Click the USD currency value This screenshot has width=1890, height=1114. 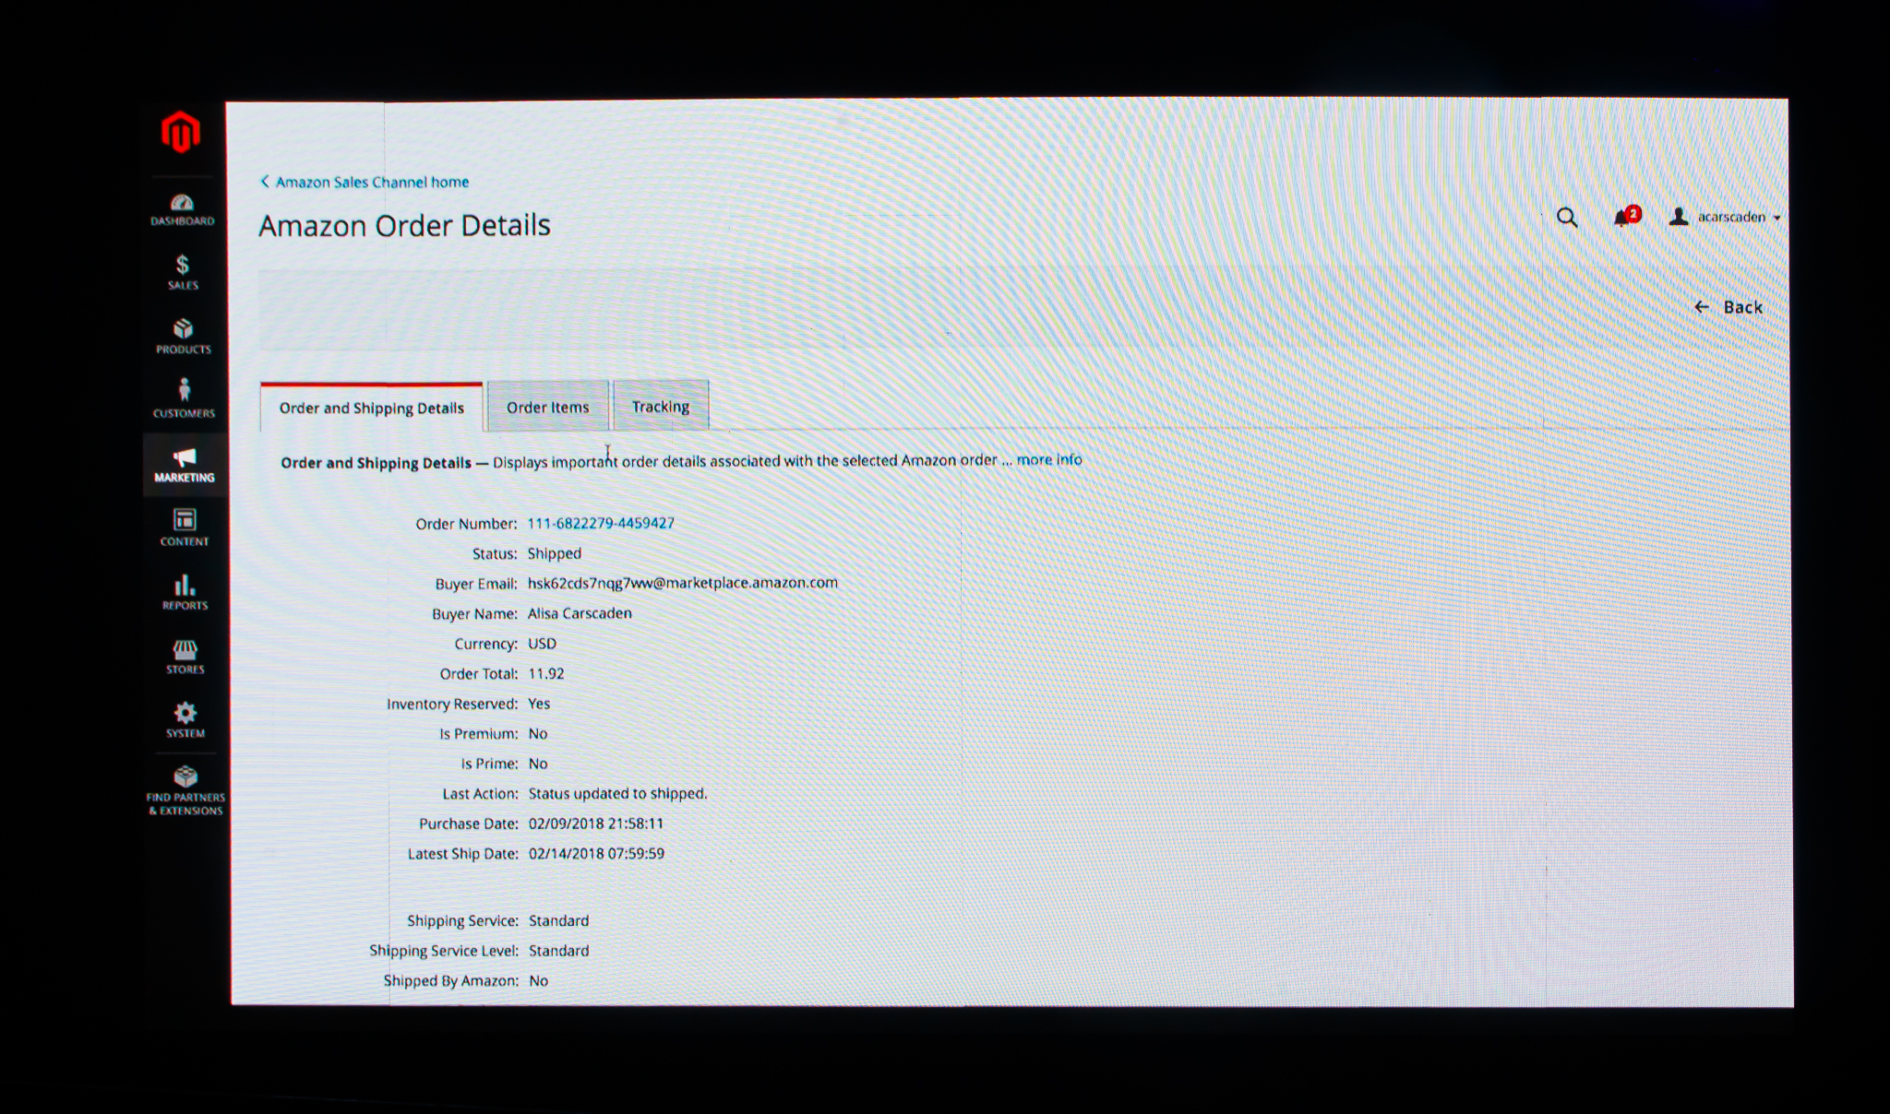pos(542,644)
